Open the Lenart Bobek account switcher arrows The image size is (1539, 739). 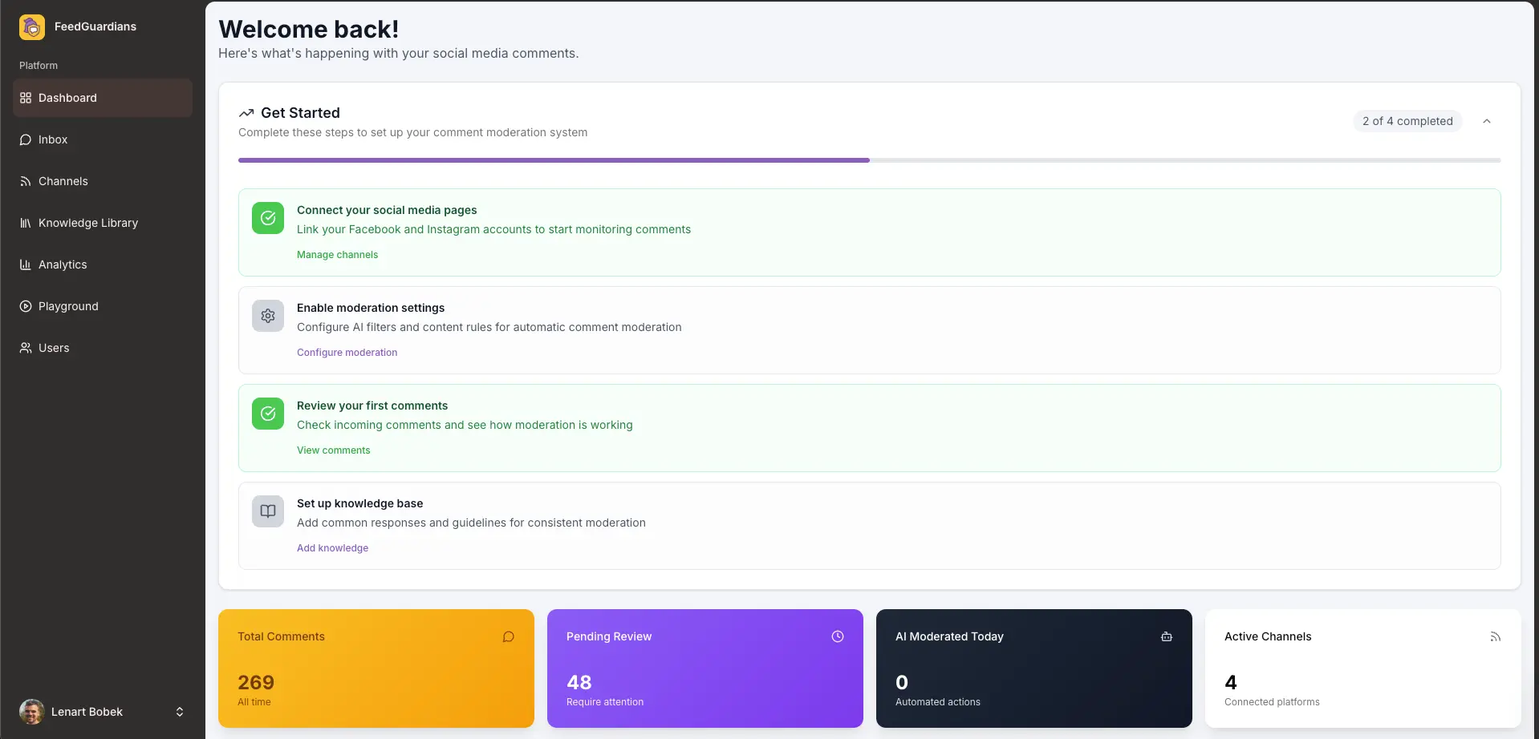180,712
